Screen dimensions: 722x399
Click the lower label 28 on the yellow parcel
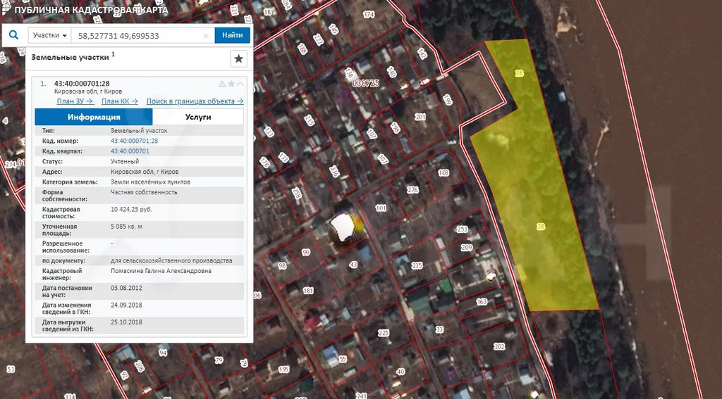[541, 227]
